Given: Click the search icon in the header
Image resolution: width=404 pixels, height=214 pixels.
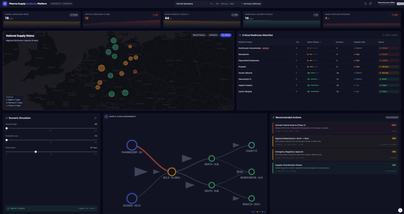Looking at the screenshot, I should click(365, 4).
